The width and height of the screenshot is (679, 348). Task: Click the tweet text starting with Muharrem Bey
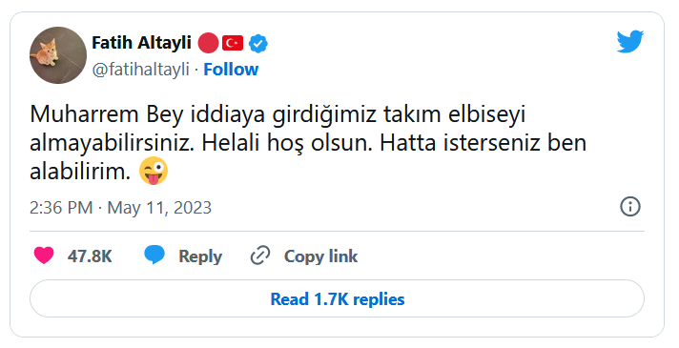click(x=308, y=143)
